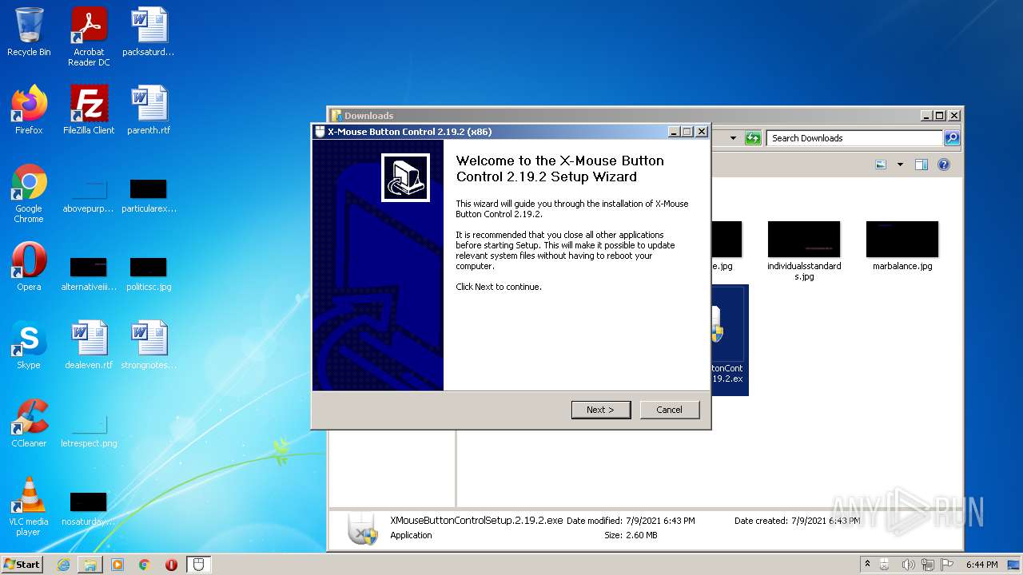Image resolution: width=1023 pixels, height=575 pixels.
Task: Toggle the preview pane in Downloads
Action: coord(921,165)
